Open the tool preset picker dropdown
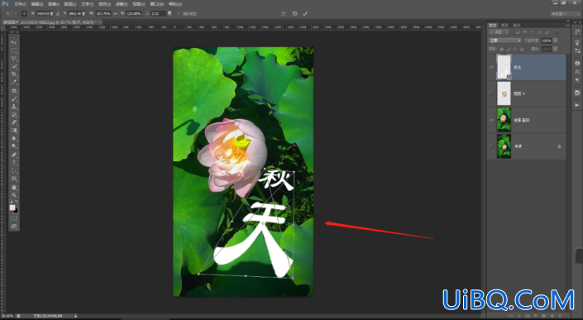This screenshot has width=583, height=320. point(10,14)
